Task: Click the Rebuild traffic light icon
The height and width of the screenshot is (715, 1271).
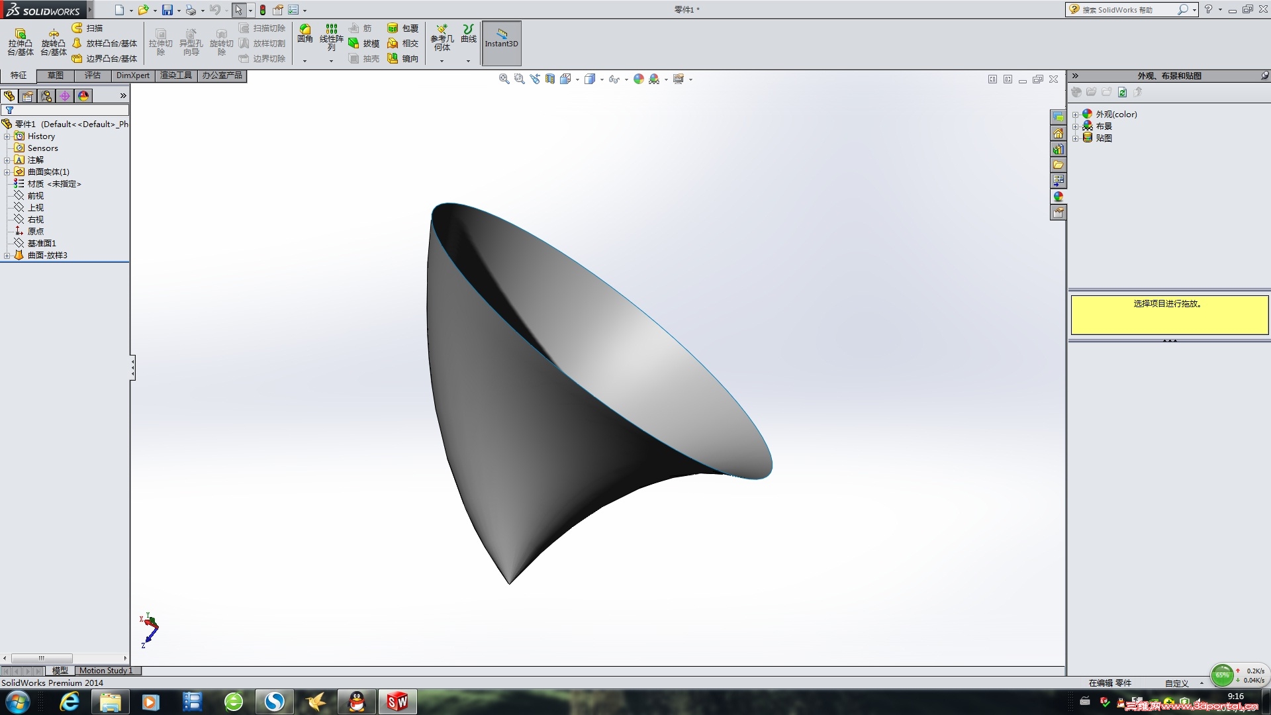Action: coord(262,10)
